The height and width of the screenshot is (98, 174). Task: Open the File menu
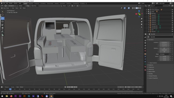(x=4, y=3)
